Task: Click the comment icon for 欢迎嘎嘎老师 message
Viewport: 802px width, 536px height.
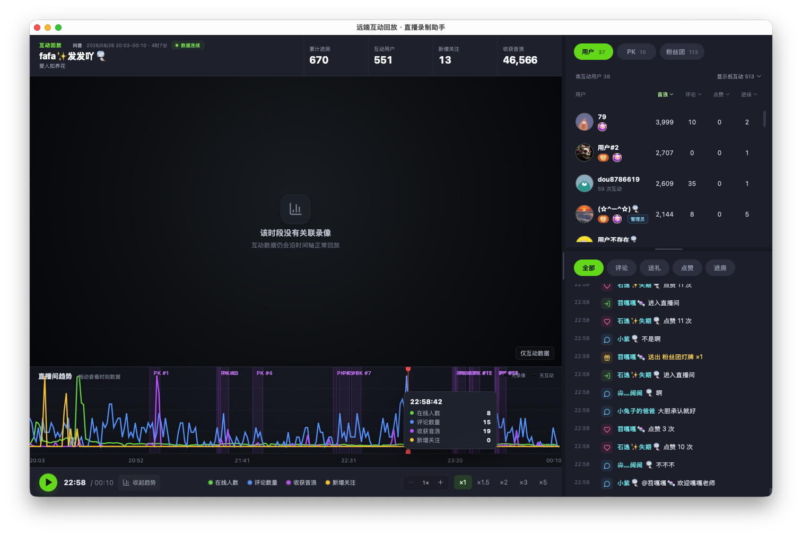Action: (x=607, y=484)
